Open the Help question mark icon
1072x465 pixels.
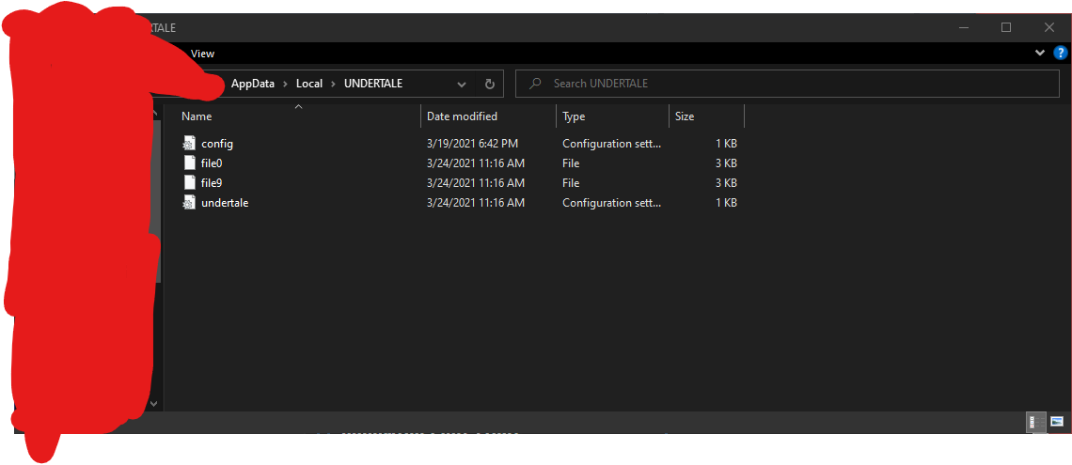1061,54
